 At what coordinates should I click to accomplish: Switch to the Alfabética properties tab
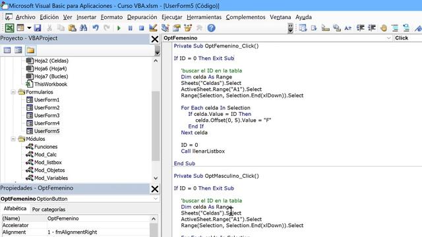click(15, 209)
